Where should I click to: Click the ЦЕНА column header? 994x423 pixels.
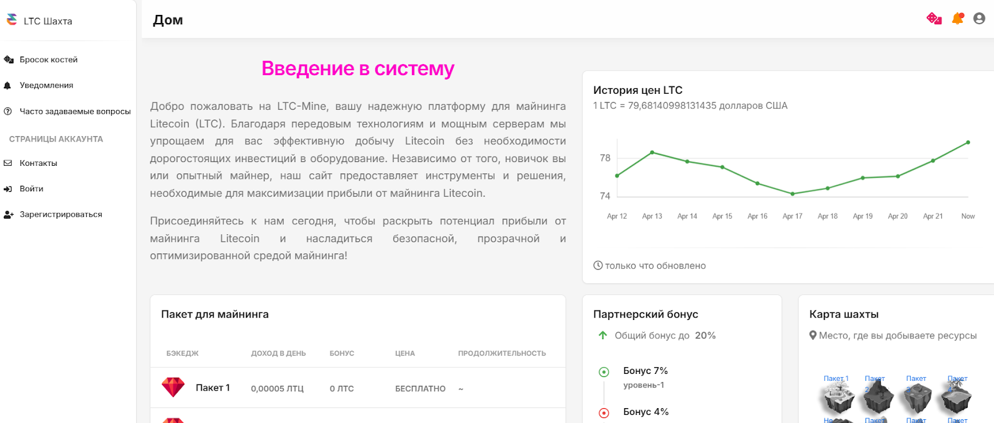(x=405, y=353)
